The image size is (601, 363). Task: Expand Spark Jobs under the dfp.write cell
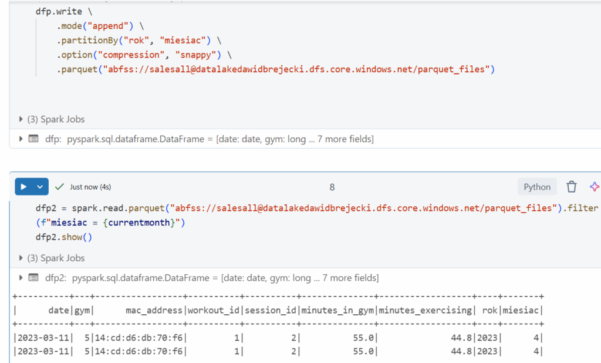[x=22, y=119]
